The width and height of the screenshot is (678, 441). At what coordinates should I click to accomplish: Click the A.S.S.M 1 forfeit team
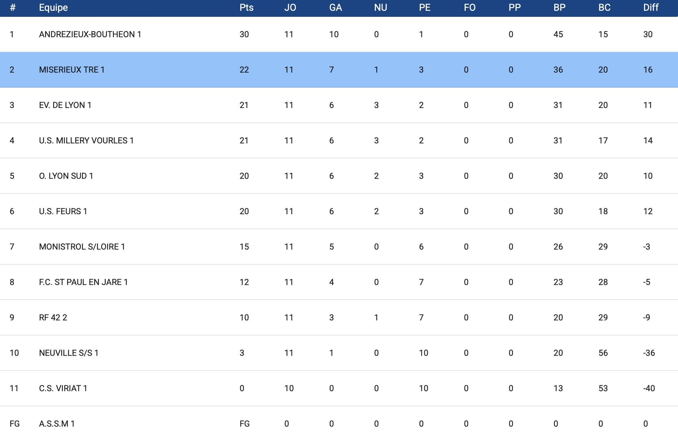point(57,424)
